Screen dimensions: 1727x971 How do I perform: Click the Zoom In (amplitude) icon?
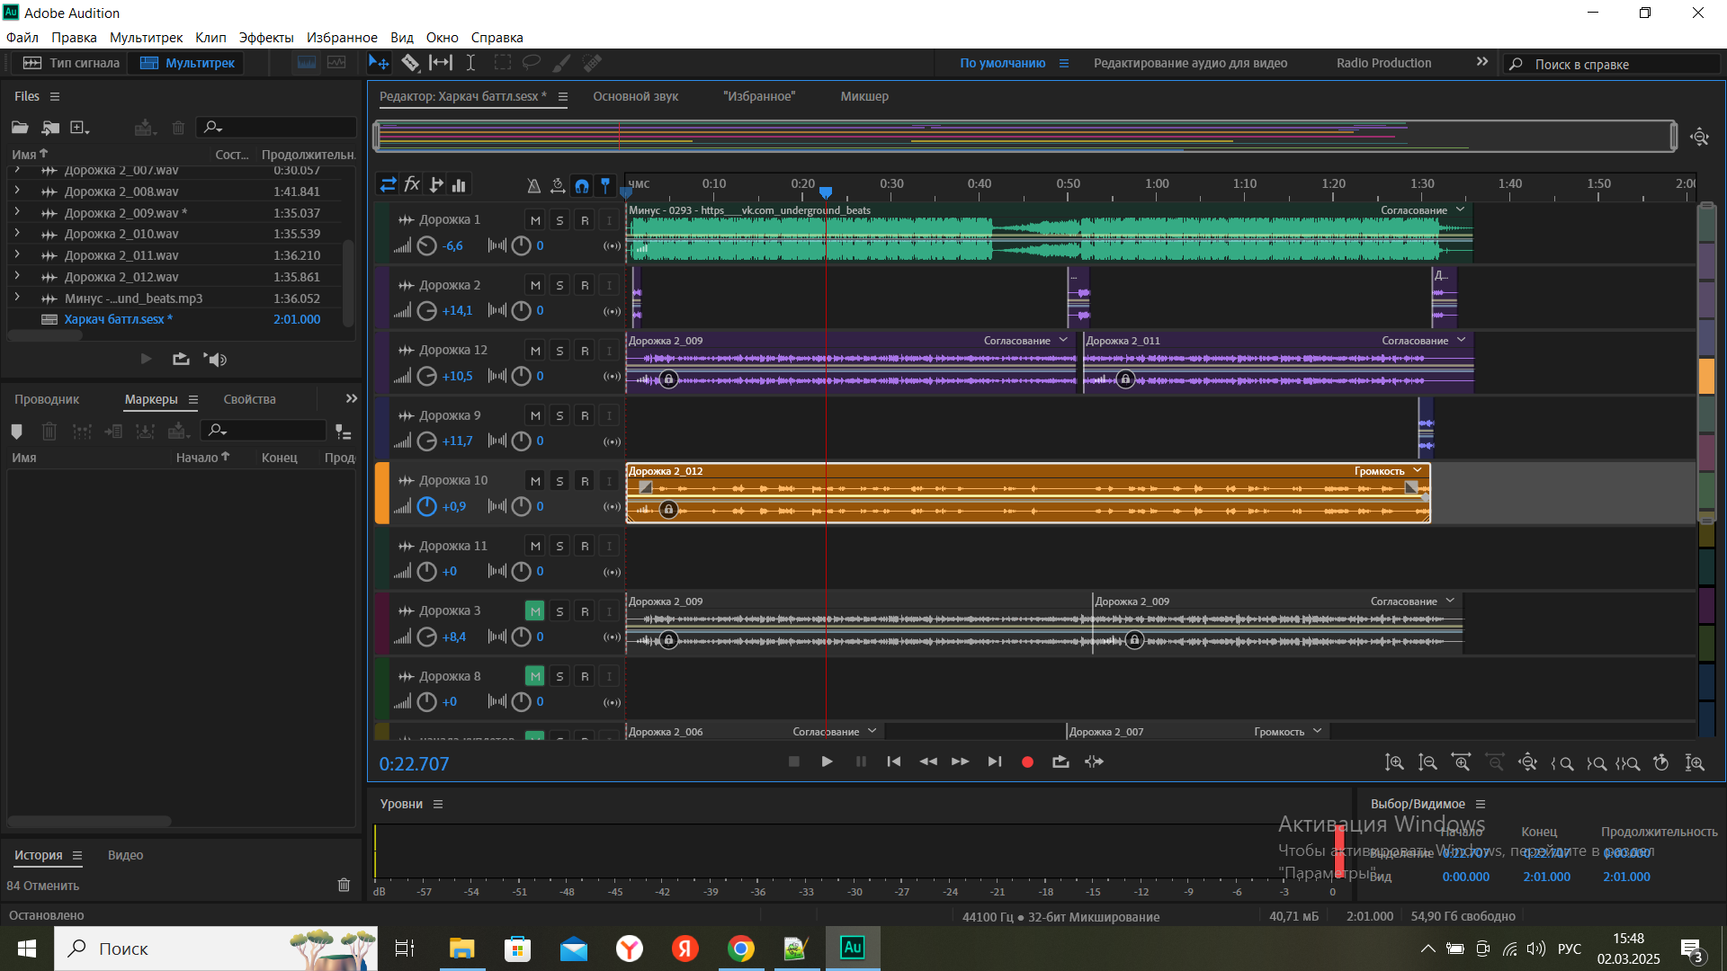pyautogui.click(x=1394, y=763)
